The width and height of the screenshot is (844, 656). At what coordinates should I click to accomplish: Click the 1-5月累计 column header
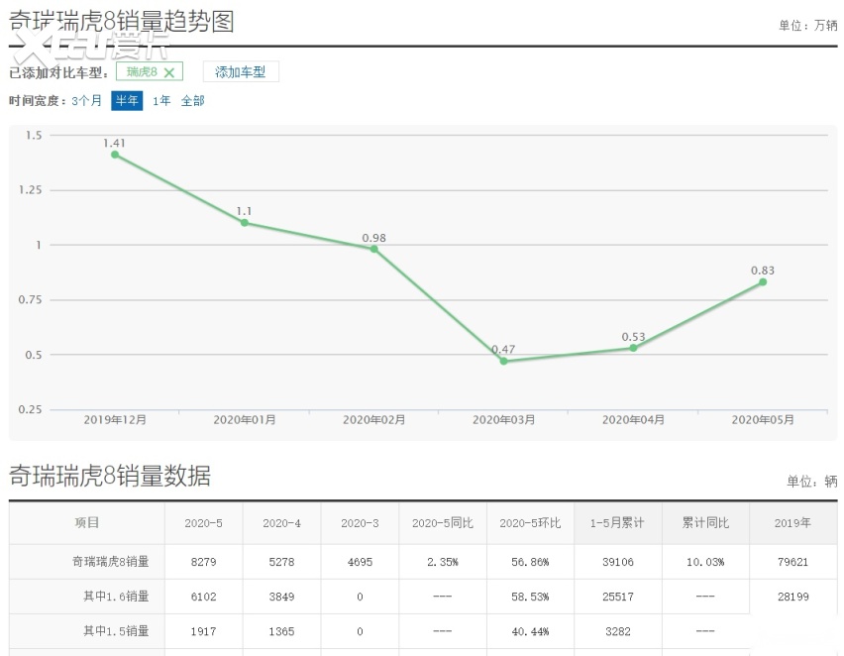[617, 523]
